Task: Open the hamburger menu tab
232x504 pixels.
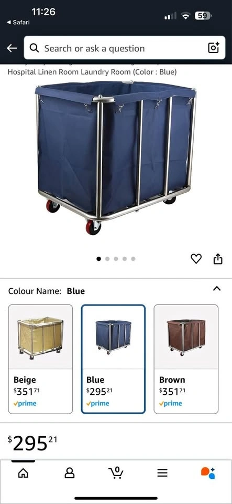Action: [x=162, y=473]
